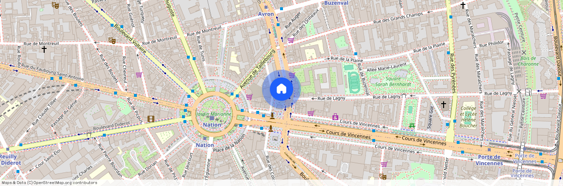Viewport: 563px width, 186px height.
Task: Click the green picnic table icon
Action: point(412,126)
